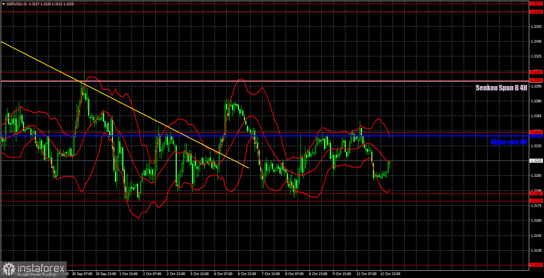
Task: Click the 1.3369 red price level label
Action: 536,12
